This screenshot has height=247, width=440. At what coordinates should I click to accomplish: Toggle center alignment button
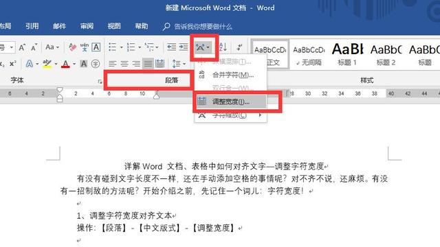coord(124,64)
